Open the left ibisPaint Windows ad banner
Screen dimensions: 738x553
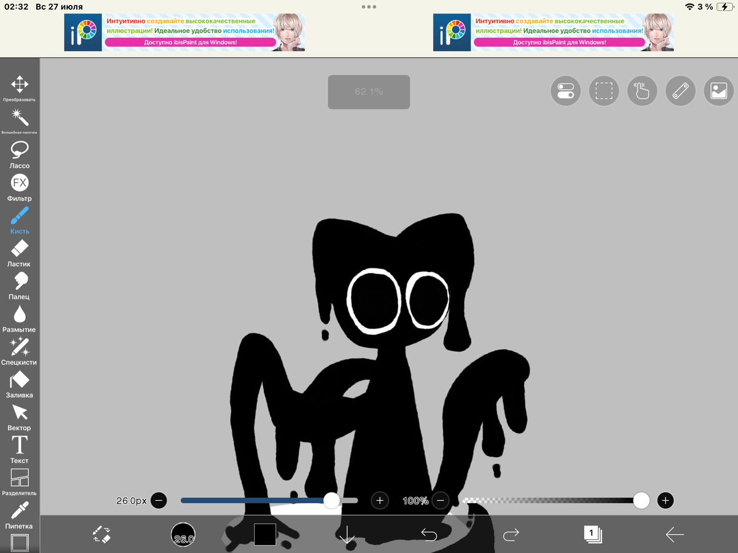pyautogui.click(x=184, y=33)
